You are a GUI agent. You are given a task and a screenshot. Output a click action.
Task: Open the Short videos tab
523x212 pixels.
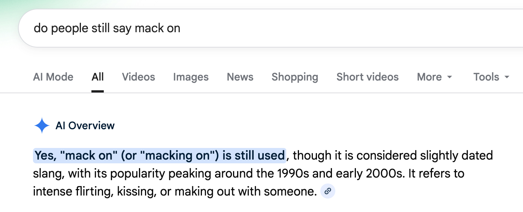click(367, 77)
